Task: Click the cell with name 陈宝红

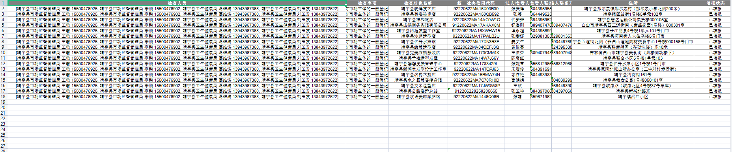Action: click(x=517, y=58)
